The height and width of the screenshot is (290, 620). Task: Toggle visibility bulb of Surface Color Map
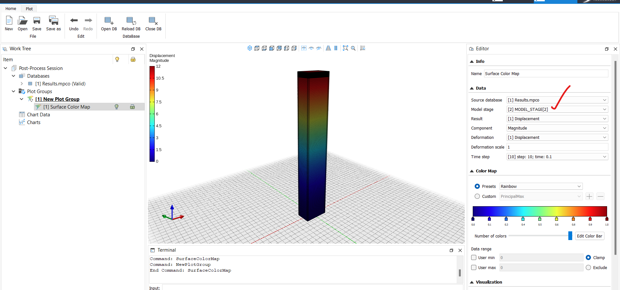pyautogui.click(x=117, y=107)
